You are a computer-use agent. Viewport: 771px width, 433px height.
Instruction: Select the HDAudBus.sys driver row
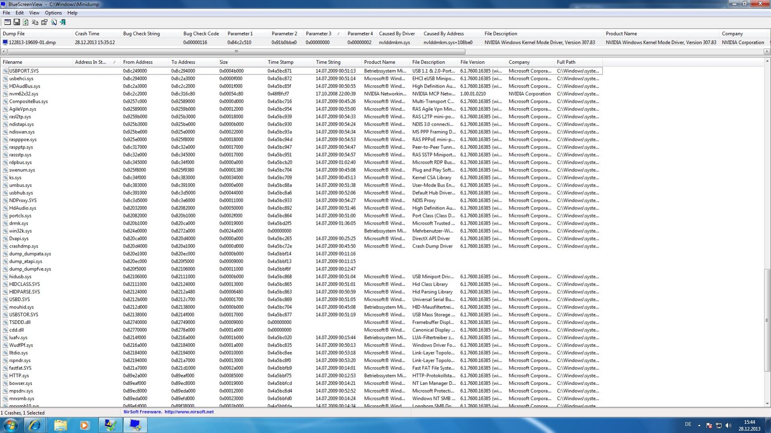click(x=301, y=86)
